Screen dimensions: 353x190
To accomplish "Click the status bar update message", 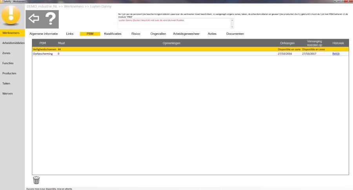I will coord(49,189).
